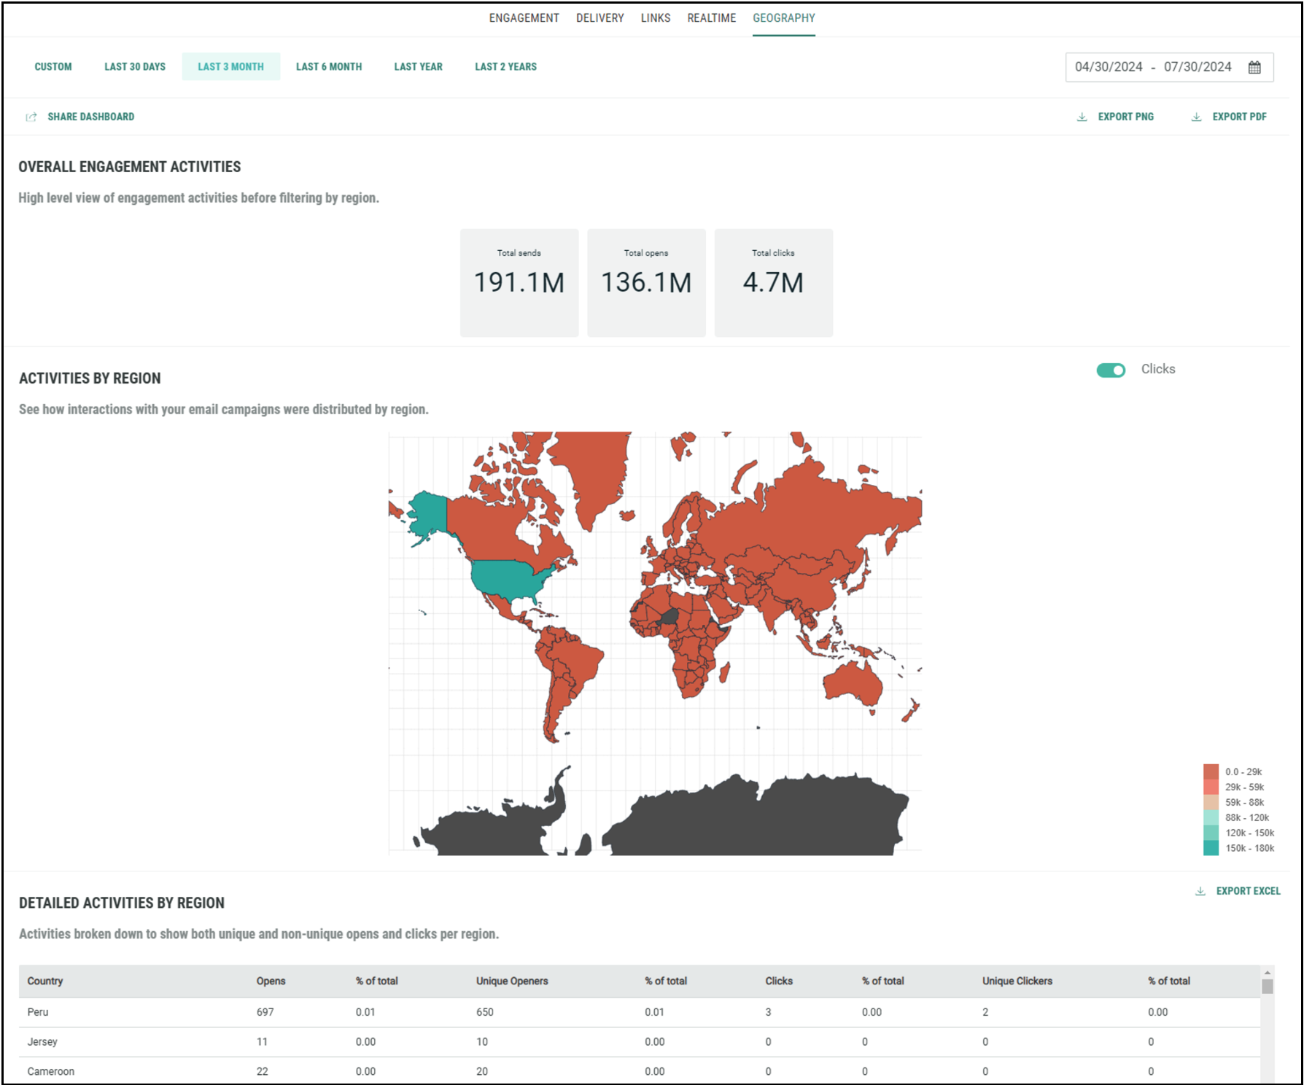Select the Last 30 Days range

click(x=135, y=66)
